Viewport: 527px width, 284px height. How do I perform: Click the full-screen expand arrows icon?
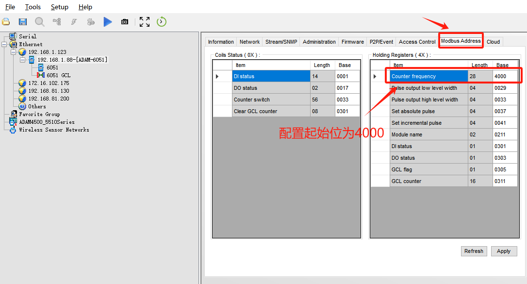(145, 22)
